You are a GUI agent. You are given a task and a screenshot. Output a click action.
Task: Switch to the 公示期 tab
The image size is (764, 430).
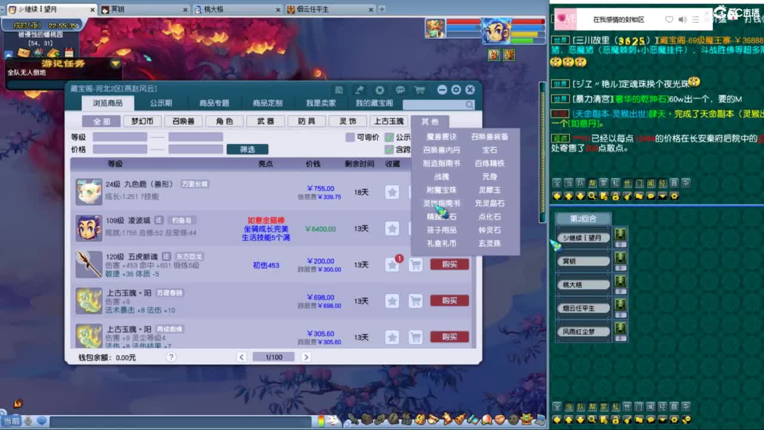[161, 103]
